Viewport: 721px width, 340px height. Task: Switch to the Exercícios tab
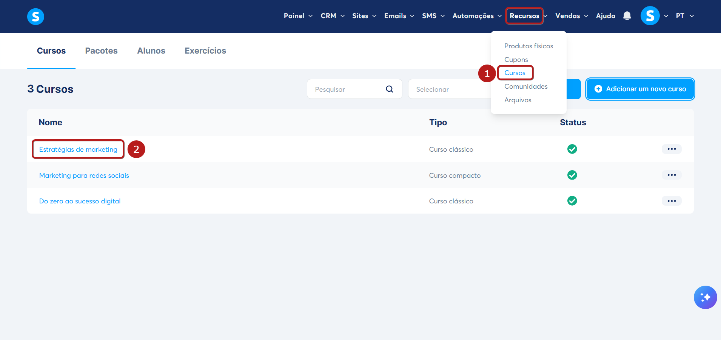205,51
